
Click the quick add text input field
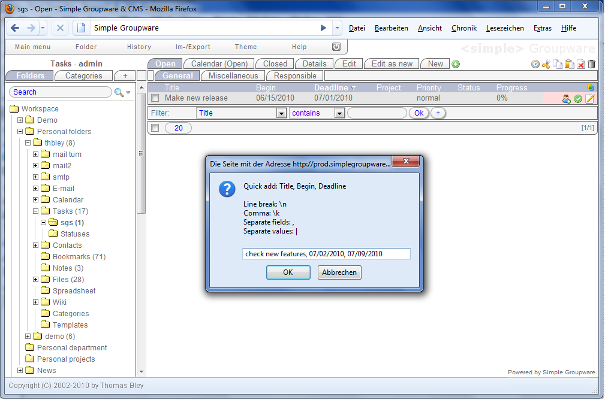click(x=326, y=254)
